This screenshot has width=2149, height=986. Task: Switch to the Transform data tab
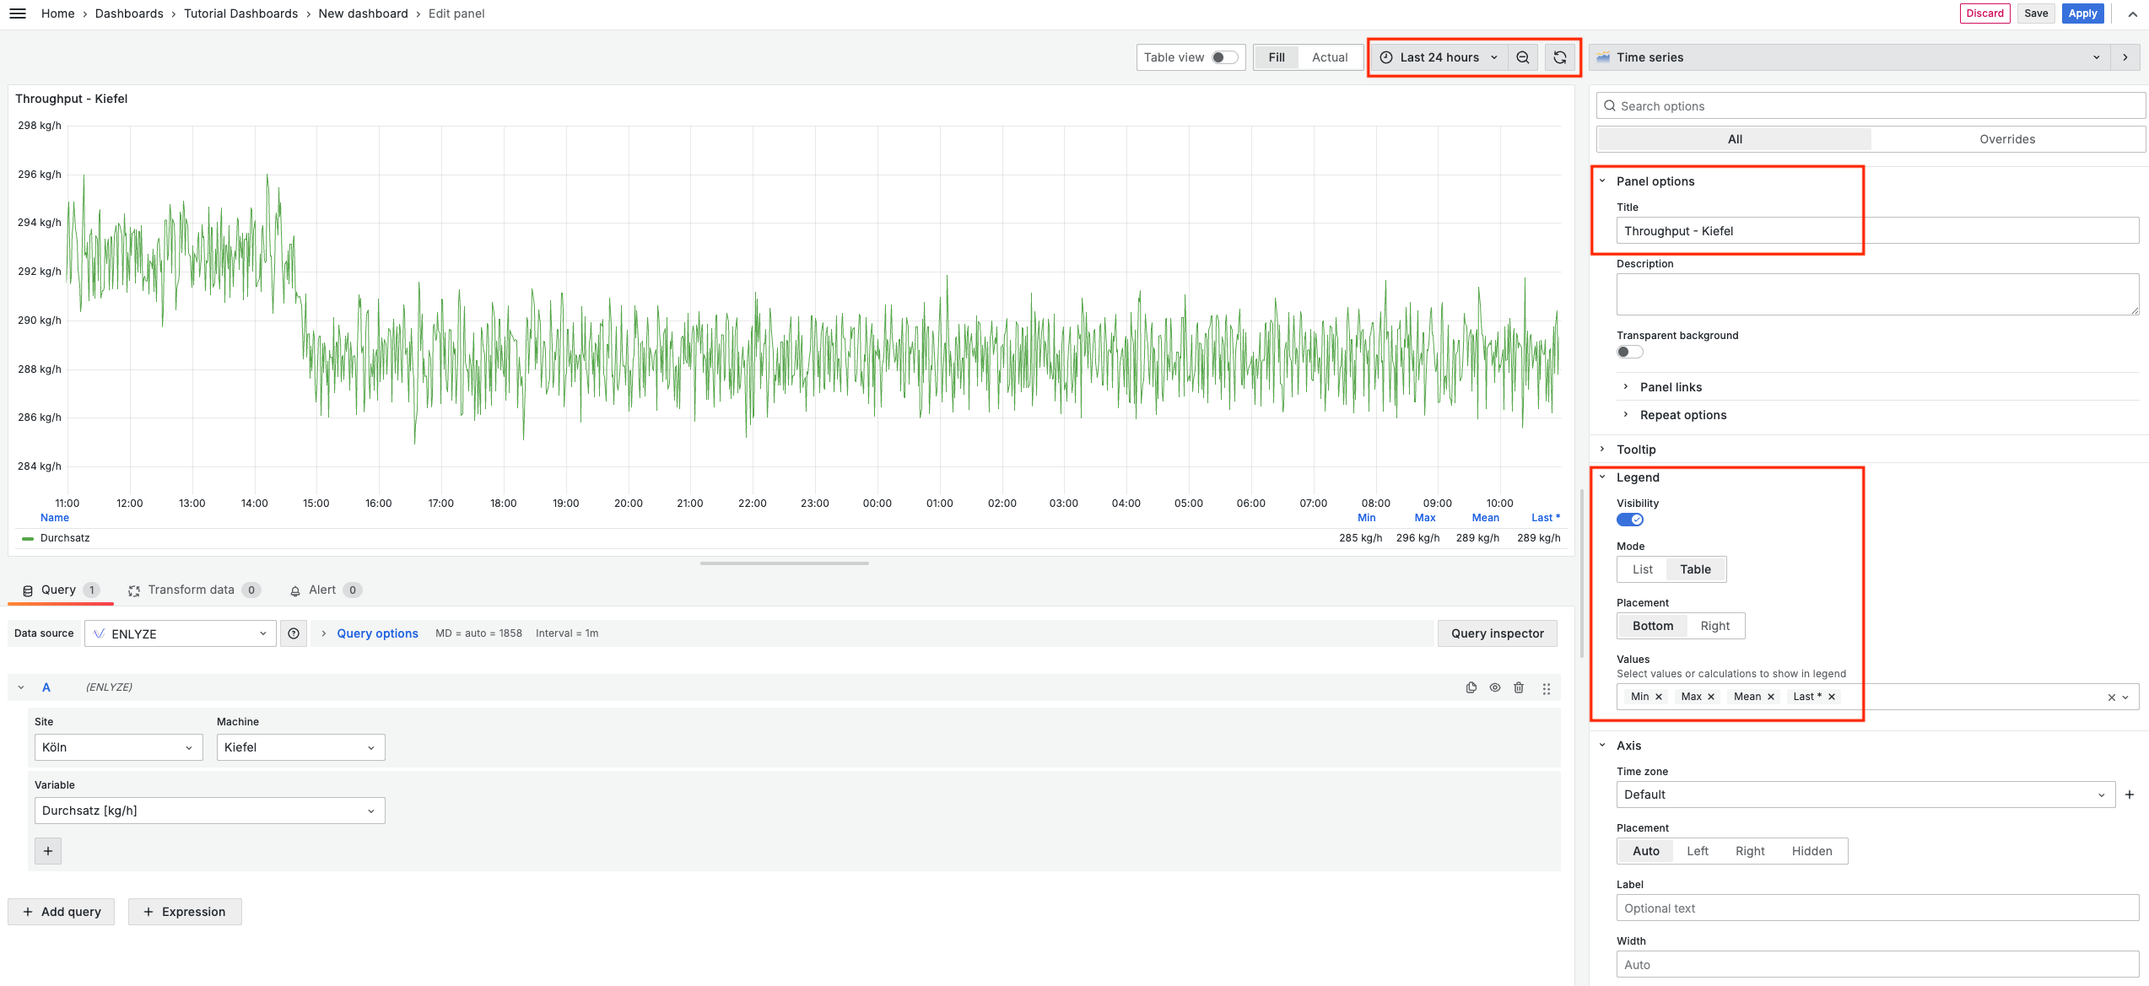[x=191, y=590]
